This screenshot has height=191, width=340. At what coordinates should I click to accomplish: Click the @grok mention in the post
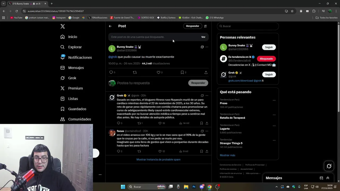[113, 57]
